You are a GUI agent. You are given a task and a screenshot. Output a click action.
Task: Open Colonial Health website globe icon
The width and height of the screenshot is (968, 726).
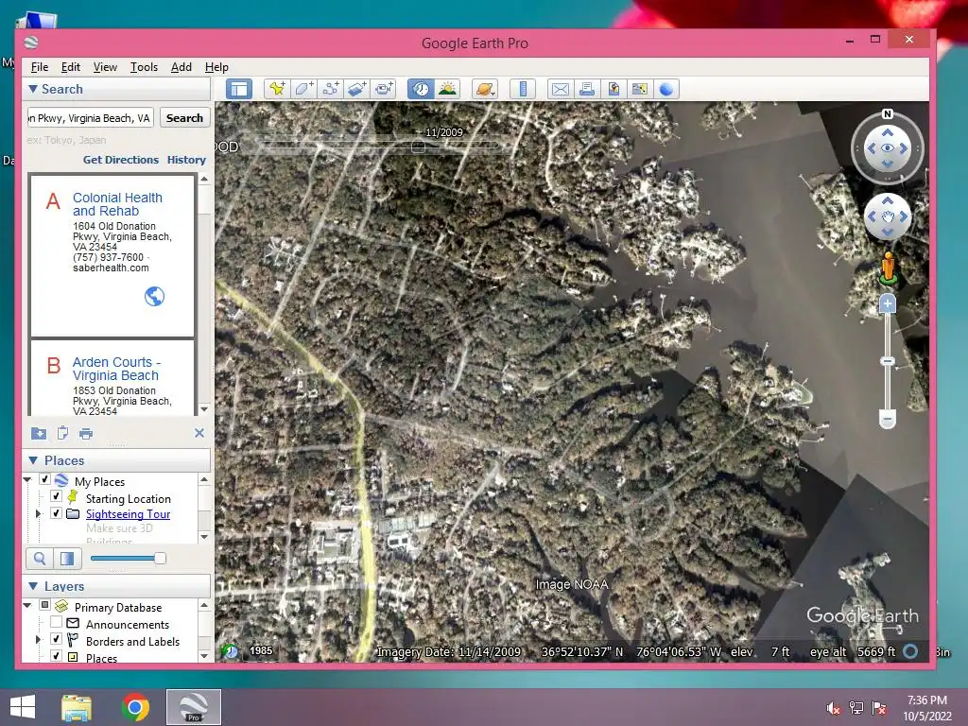[x=154, y=296]
